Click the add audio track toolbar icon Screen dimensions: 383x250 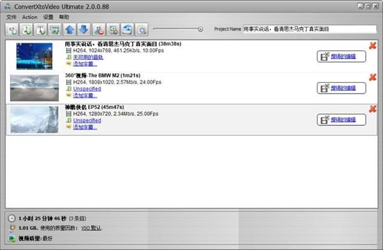pyautogui.click(x=26, y=30)
